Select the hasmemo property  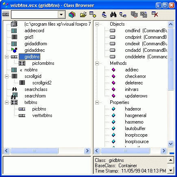(134, 122)
